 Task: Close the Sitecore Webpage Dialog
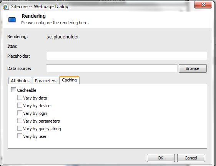click(x=203, y=5)
